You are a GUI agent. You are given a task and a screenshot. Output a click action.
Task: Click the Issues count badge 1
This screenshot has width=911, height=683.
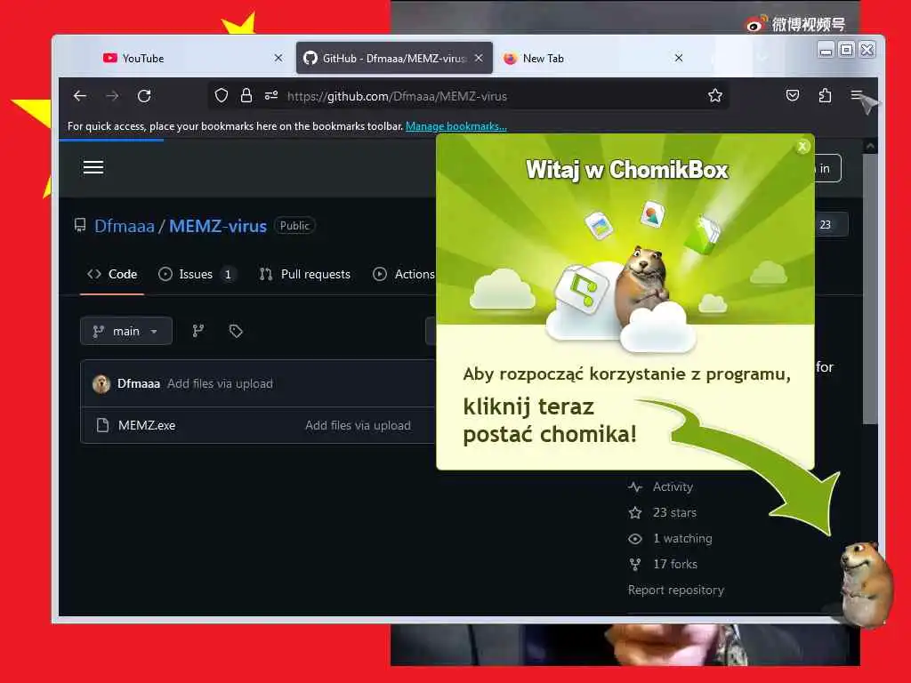pyautogui.click(x=228, y=274)
